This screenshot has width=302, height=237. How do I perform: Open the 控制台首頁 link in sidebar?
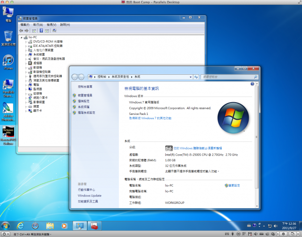[x=85, y=87]
